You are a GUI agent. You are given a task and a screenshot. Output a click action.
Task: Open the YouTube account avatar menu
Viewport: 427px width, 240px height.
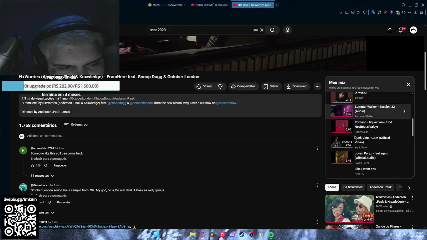click(x=413, y=30)
